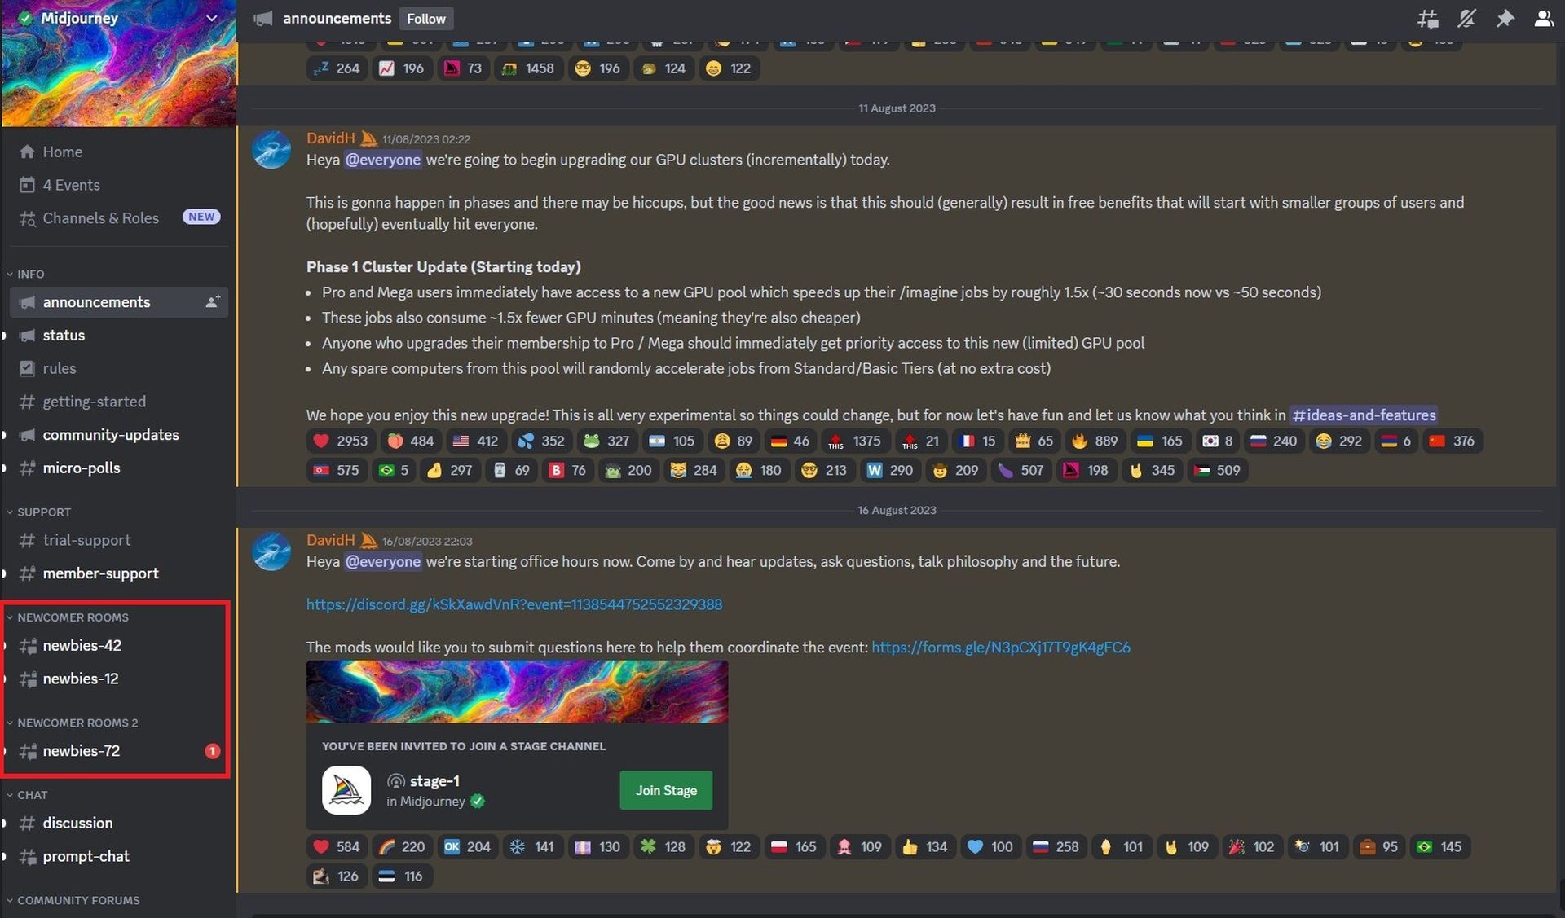
Task: Expand the NEWCOMER ROOMS section
Action: click(71, 617)
